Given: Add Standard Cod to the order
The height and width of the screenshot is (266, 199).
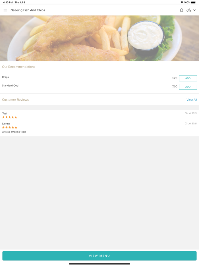Looking at the screenshot, I should pos(188,87).
